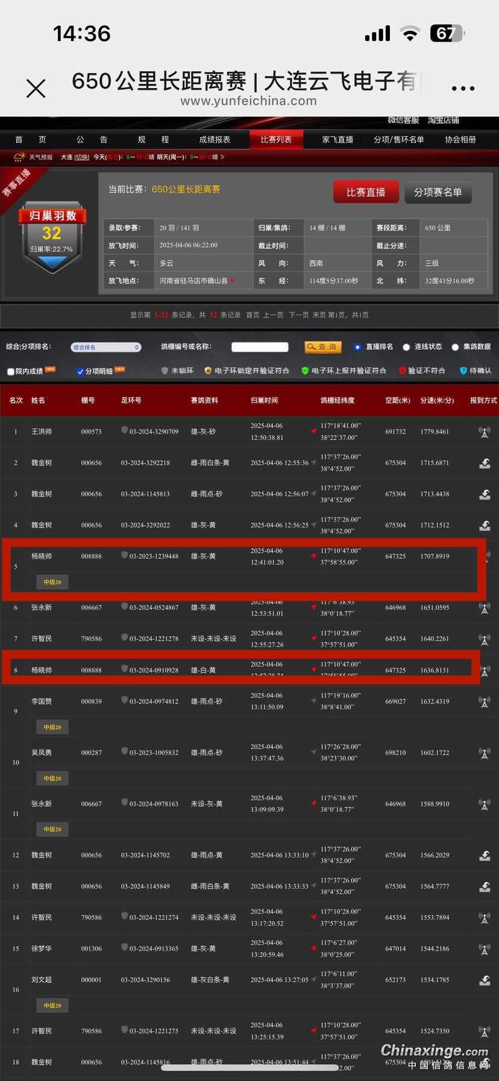This screenshot has height=1081, width=499.
Task: Uncheck the 分项明细 checkbox
Action: point(80,372)
